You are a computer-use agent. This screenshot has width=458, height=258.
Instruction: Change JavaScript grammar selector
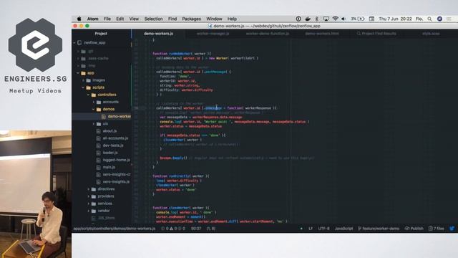(343, 229)
